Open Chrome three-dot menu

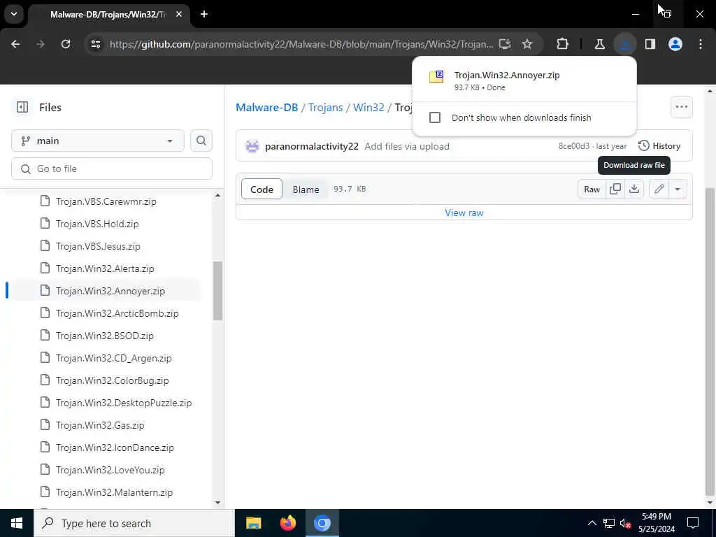pyautogui.click(x=701, y=44)
